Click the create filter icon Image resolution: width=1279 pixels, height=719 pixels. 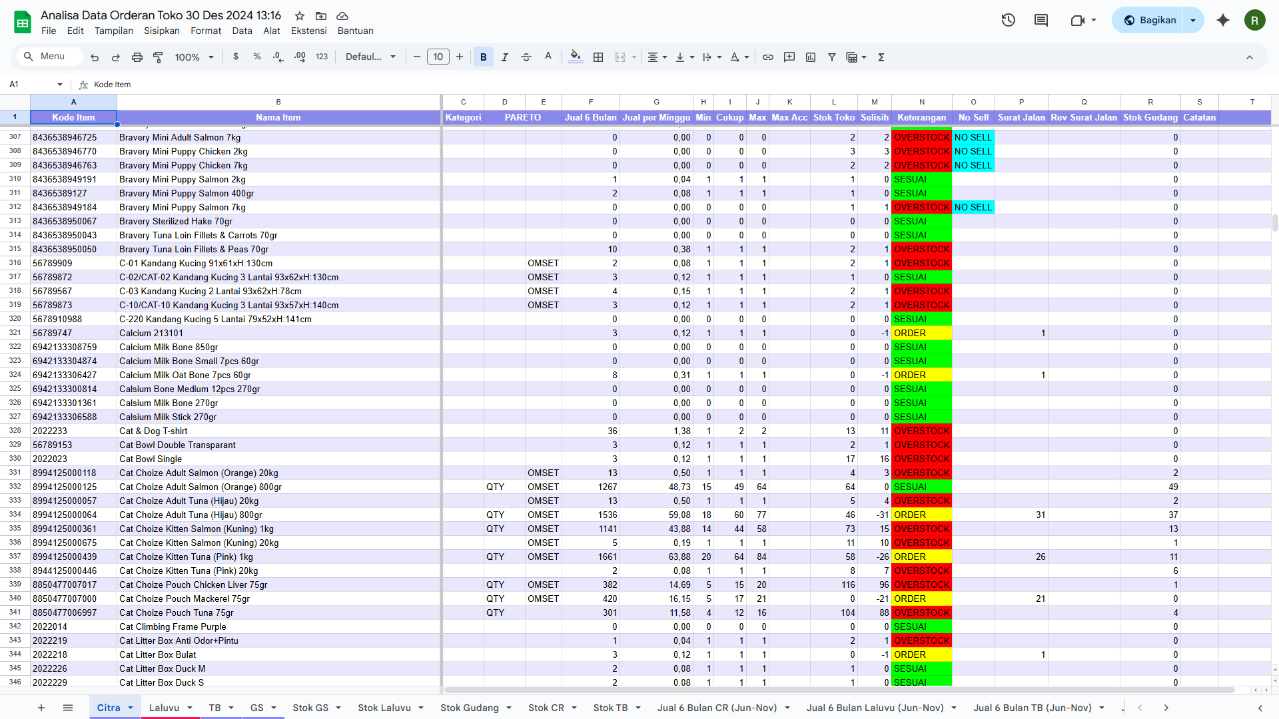click(832, 57)
